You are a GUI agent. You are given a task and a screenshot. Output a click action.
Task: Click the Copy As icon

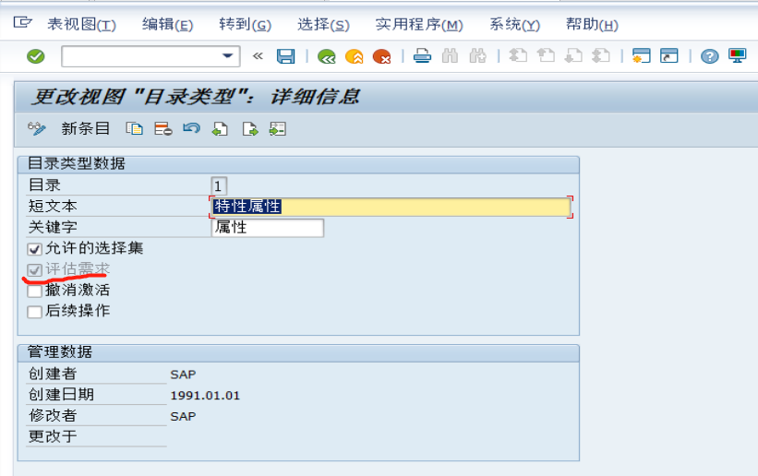point(135,129)
